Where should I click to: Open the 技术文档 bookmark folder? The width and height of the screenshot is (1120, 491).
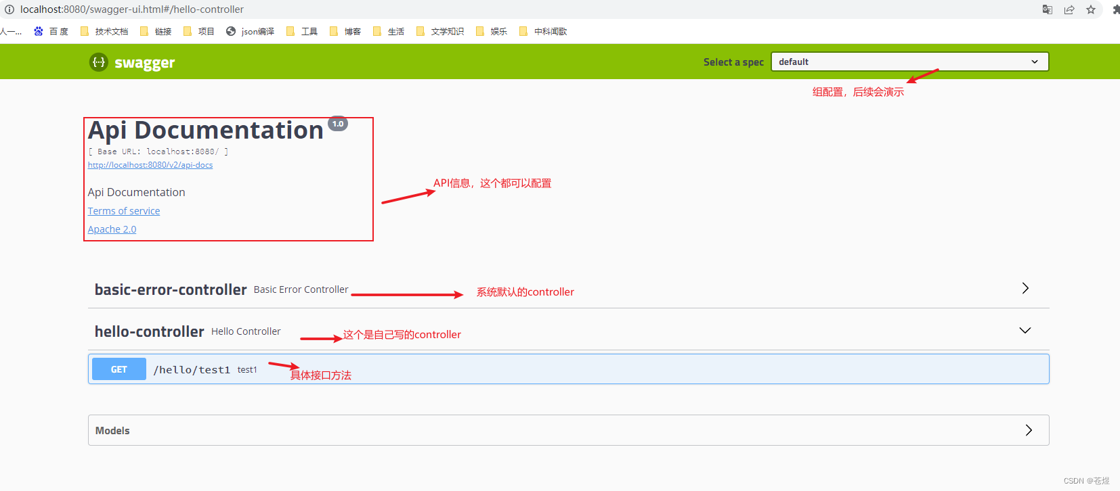[x=104, y=31]
